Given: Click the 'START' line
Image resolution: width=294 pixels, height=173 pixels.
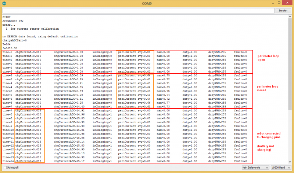Looking at the screenshot, I should click(7, 17).
